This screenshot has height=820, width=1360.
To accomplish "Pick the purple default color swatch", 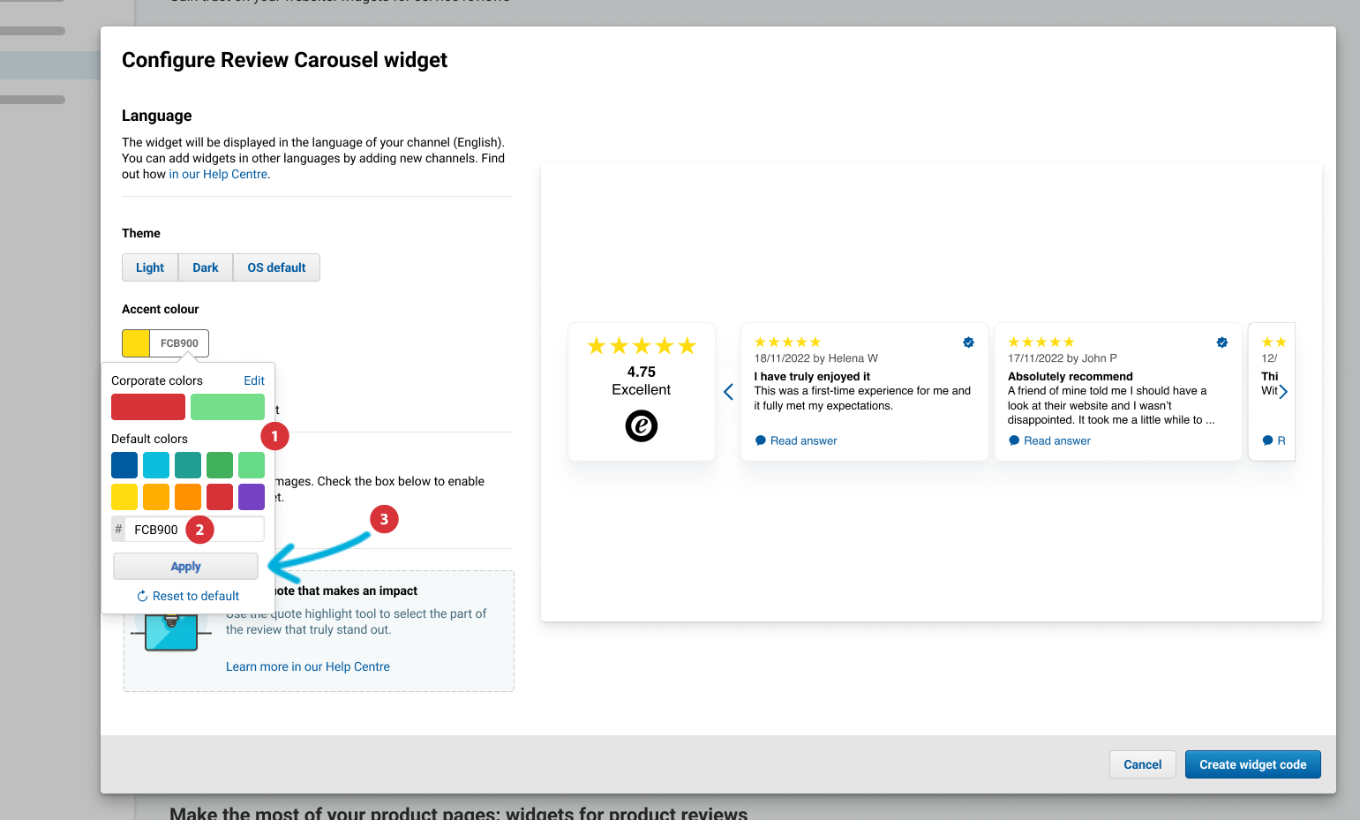I will [252, 497].
